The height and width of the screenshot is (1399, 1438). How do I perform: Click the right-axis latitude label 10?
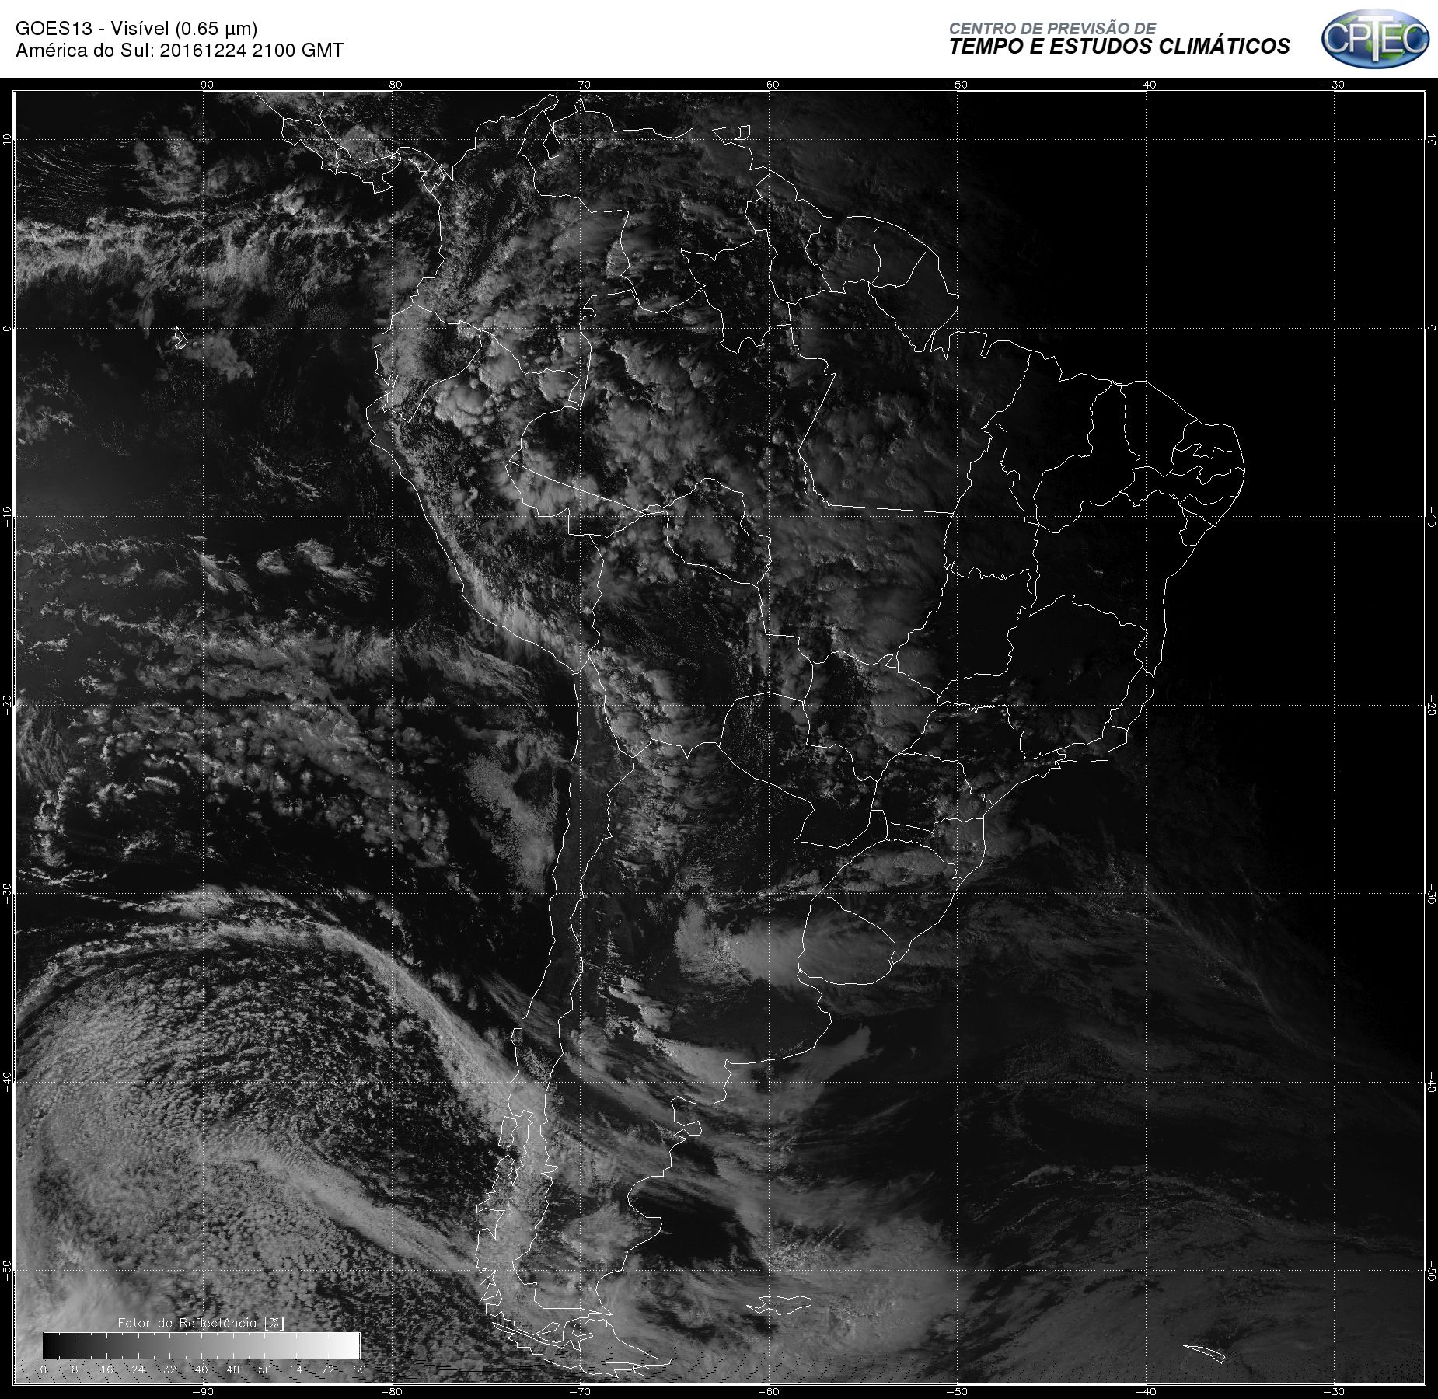point(1431,140)
